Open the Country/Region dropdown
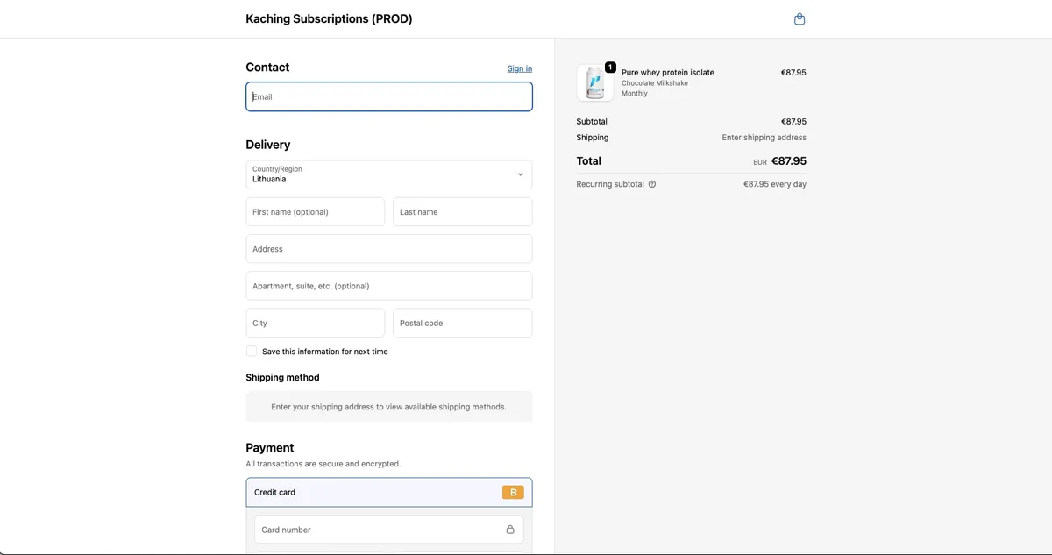 [389, 174]
